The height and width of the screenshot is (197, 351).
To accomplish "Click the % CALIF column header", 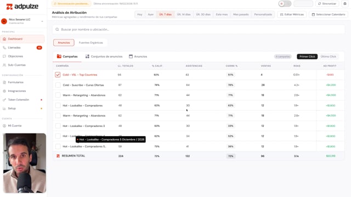I will coord(157,66).
